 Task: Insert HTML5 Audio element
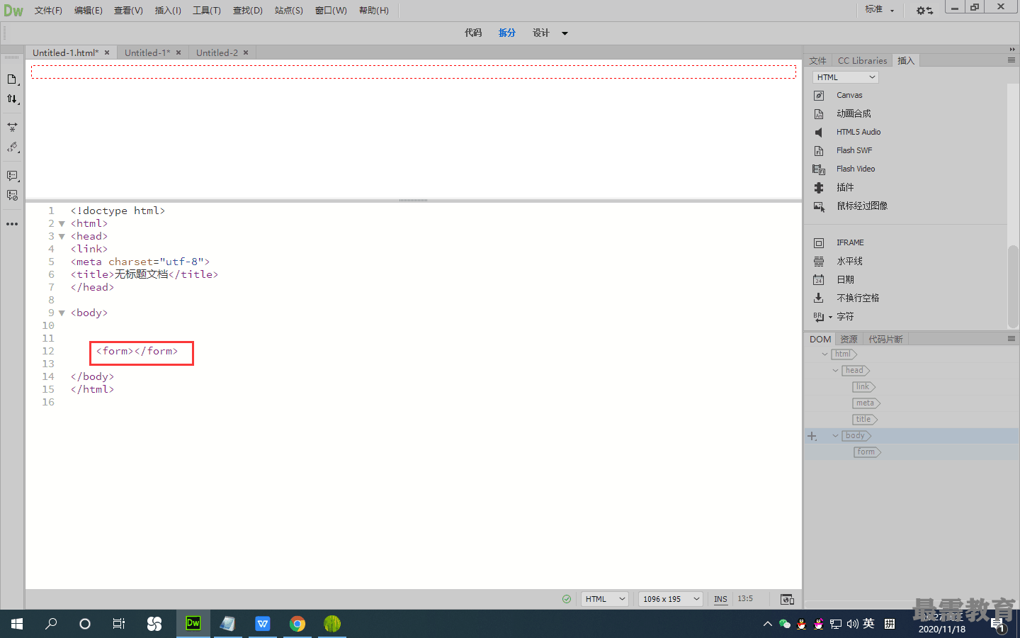[x=858, y=132]
